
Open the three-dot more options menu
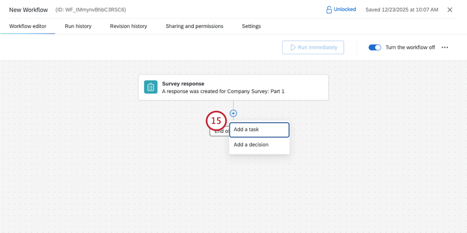click(445, 48)
